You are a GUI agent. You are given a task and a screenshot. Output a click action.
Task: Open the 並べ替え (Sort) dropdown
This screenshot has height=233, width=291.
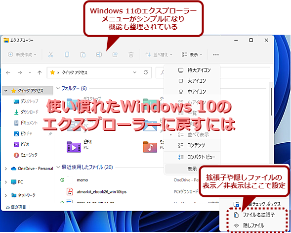tap(159, 55)
